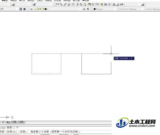Viewport: 160px width, 135px height.
Task: Toggle layer lock icon
Action: (x=43, y=9)
